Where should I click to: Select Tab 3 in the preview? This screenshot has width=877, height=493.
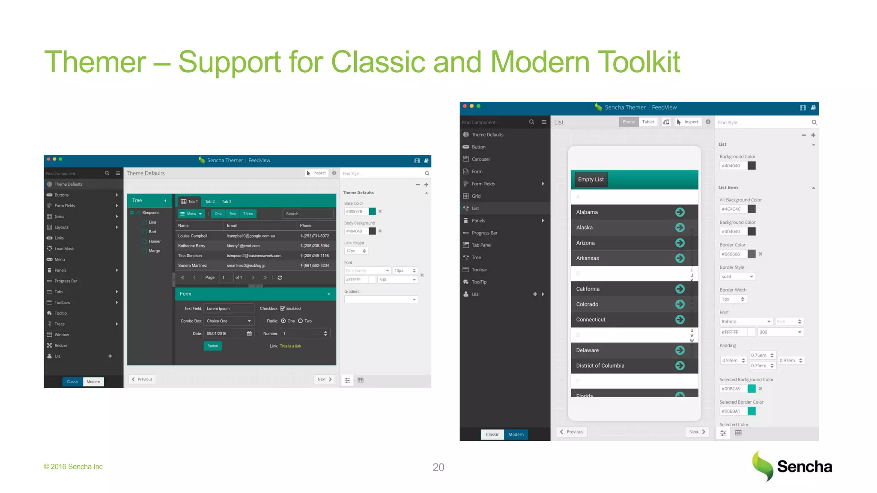pos(227,202)
